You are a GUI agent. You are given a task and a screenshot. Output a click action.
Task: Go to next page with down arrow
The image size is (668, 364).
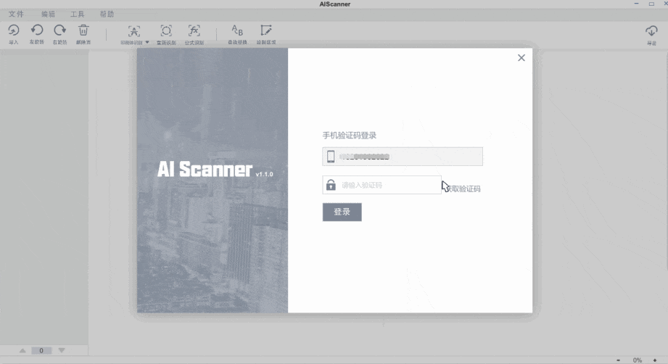coord(62,350)
